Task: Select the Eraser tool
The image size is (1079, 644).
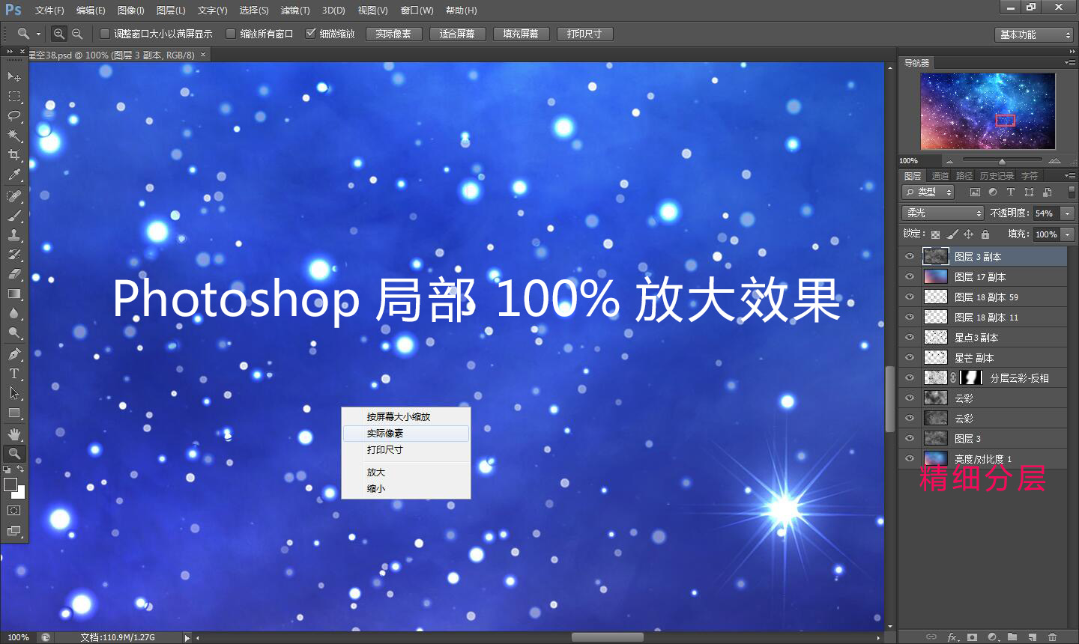Action: [14, 274]
